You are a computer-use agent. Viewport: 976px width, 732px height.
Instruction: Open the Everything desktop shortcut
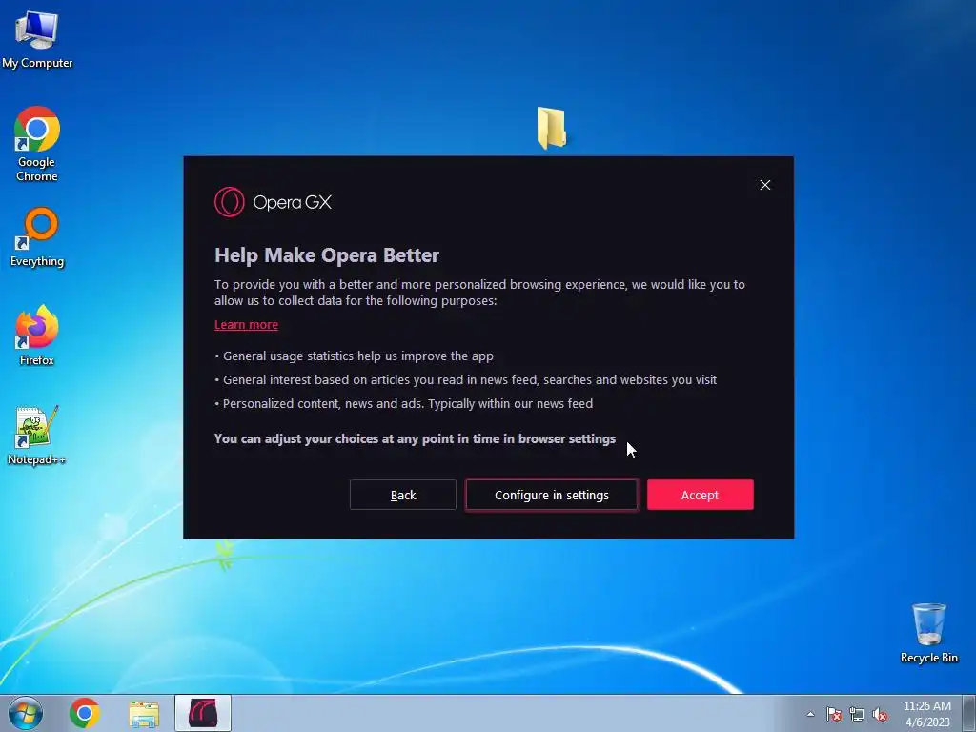37,237
